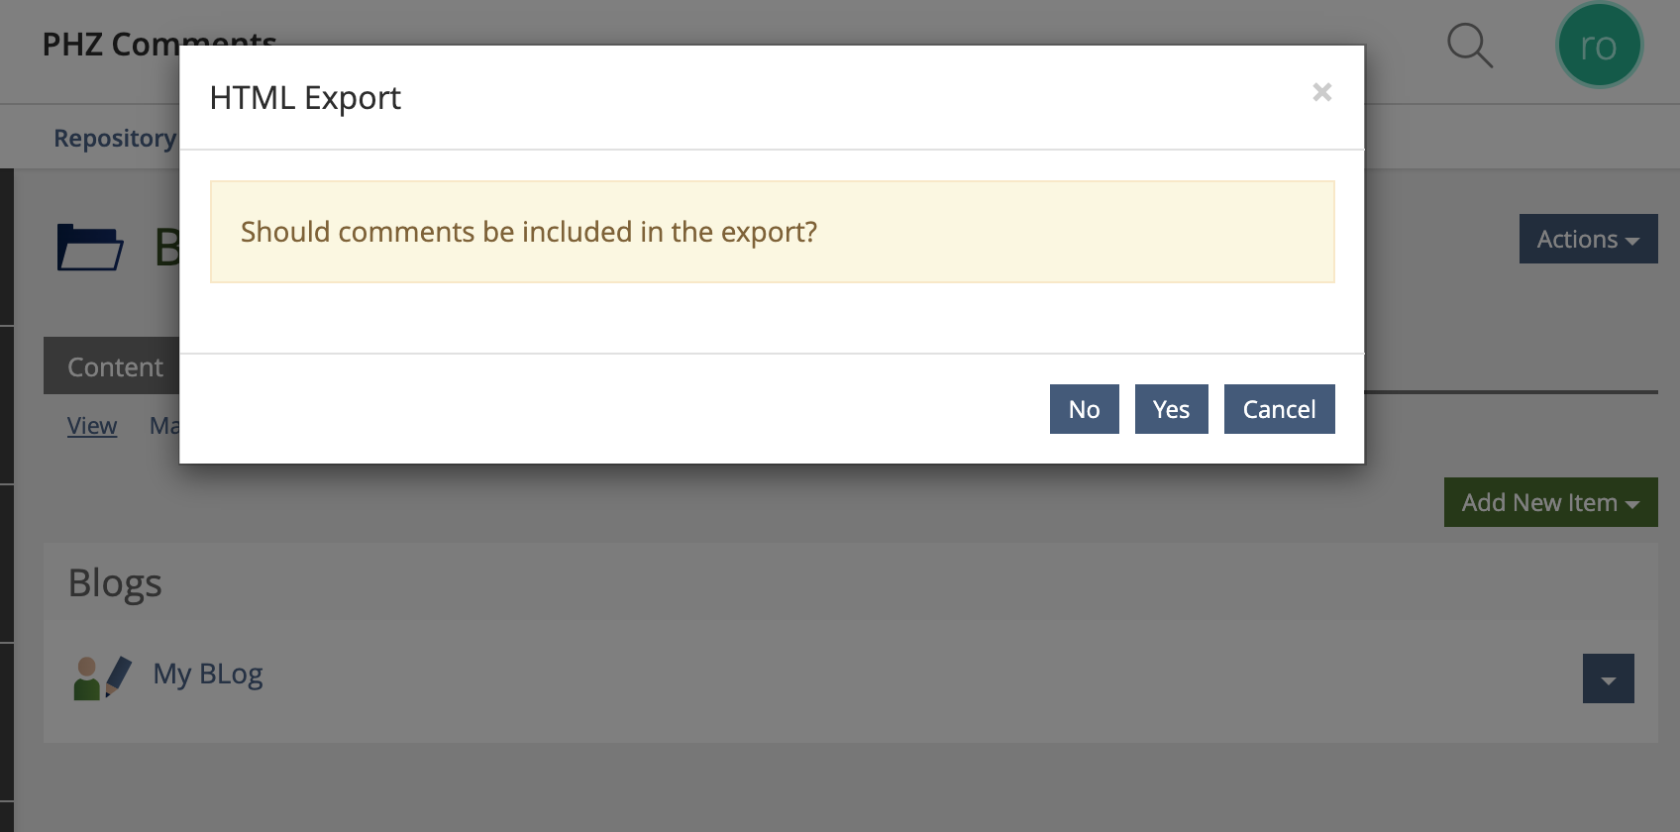Choose No to exclude comments

click(x=1084, y=409)
